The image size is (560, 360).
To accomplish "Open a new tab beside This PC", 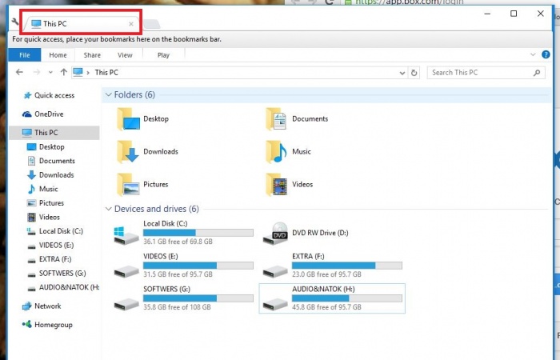I will [152, 24].
